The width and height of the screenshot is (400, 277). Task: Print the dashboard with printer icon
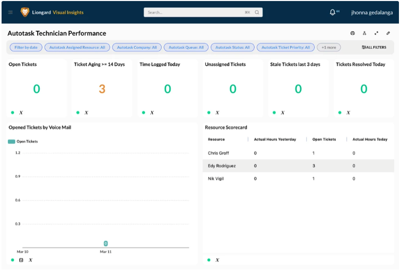(352, 33)
